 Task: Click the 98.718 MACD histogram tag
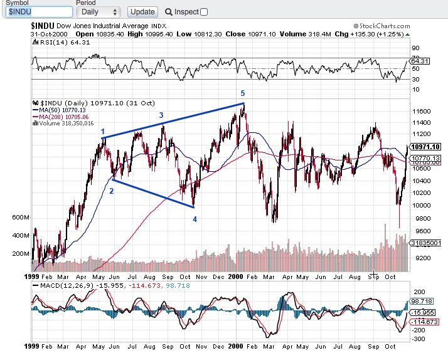click(x=422, y=302)
